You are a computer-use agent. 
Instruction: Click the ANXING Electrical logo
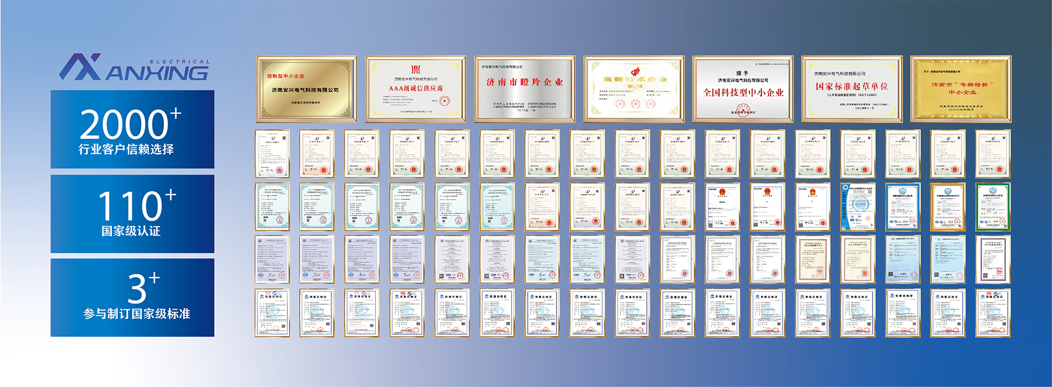134,68
